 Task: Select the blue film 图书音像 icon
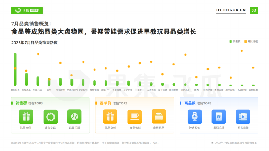click(243, 117)
